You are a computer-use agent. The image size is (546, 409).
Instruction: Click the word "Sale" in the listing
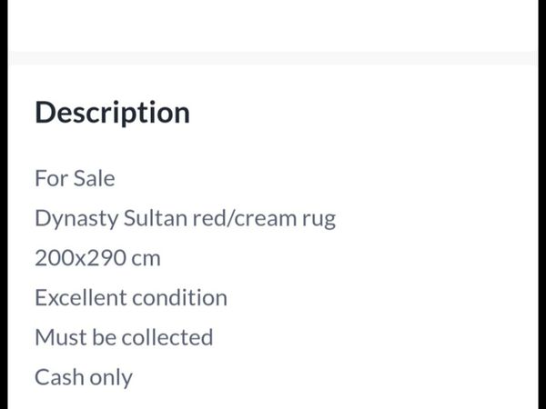tap(94, 178)
